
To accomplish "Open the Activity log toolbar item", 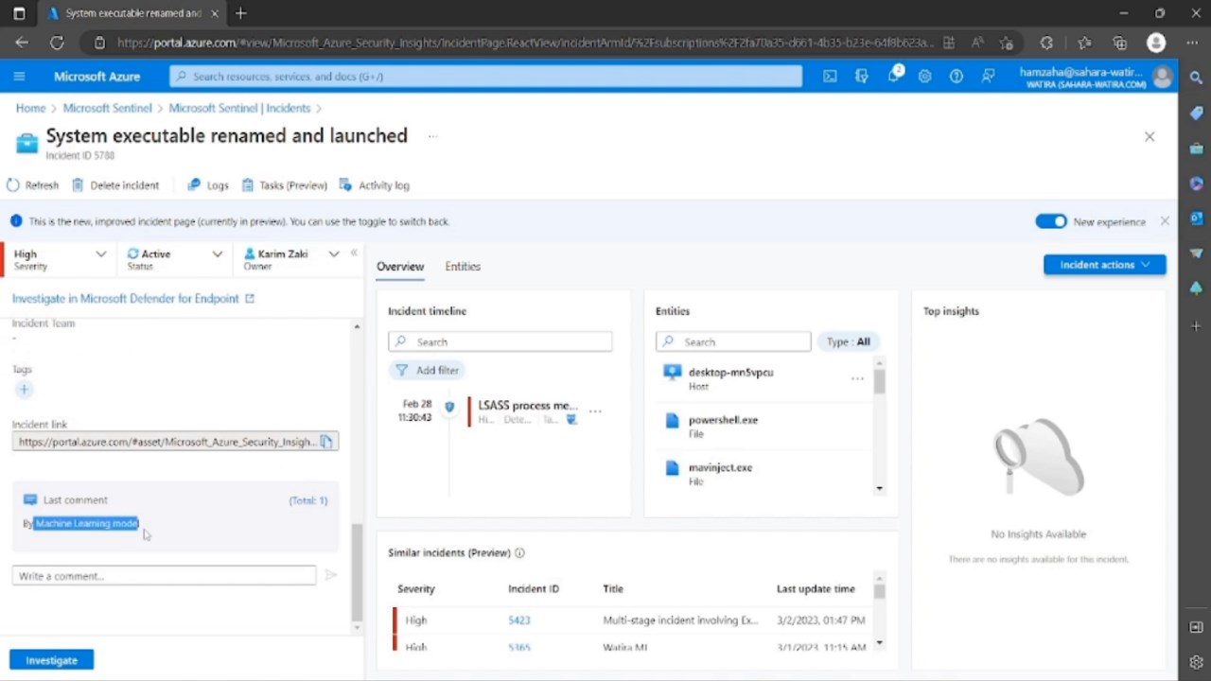I will [x=374, y=185].
